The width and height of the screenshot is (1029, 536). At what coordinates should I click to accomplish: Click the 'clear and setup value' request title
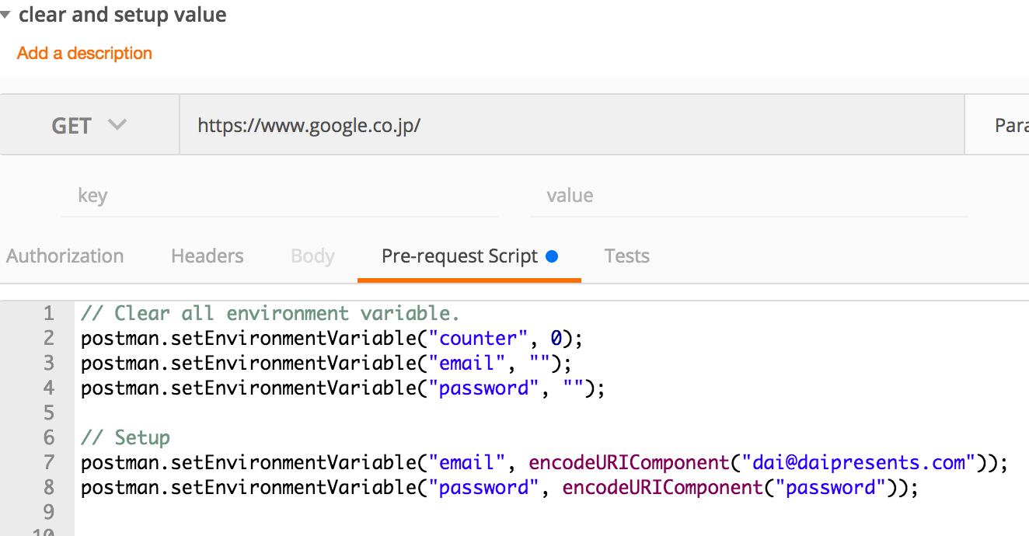pyautogui.click(x=123, y=15)
